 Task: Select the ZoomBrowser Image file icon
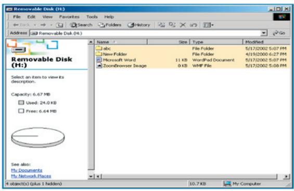pos(99,66)
